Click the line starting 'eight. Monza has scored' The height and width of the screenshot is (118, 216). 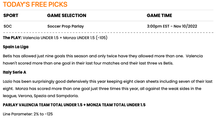(x=102, y=89)
